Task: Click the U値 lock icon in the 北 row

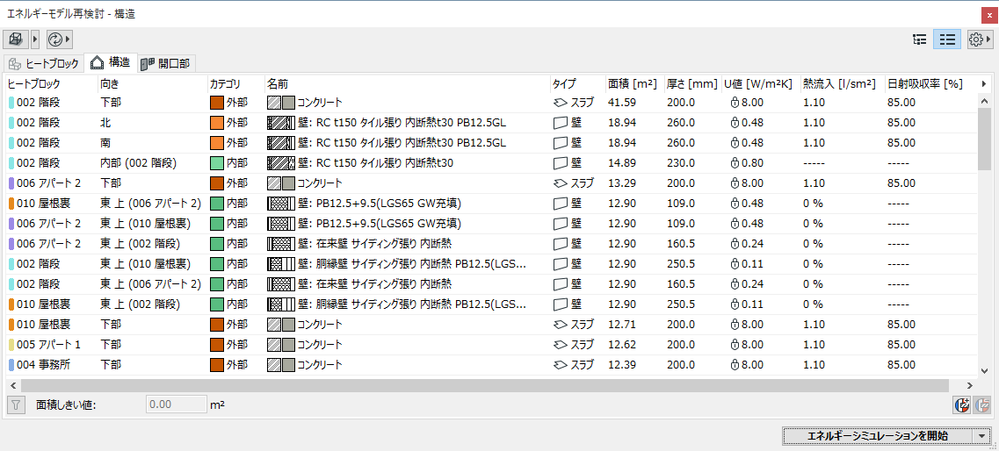Action: pos(734,122)
